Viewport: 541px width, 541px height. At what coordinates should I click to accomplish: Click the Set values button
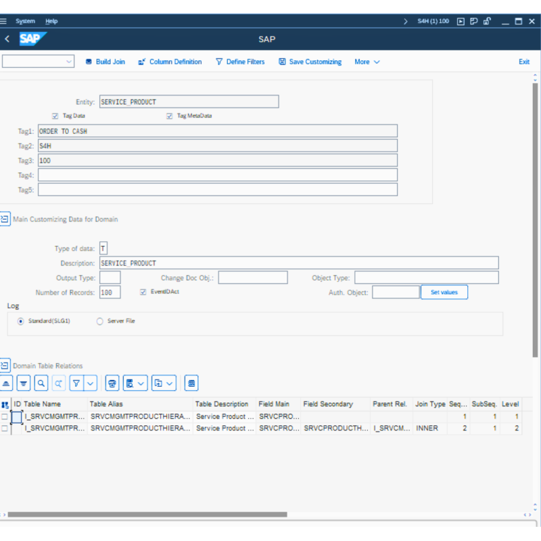click(444, 291)
